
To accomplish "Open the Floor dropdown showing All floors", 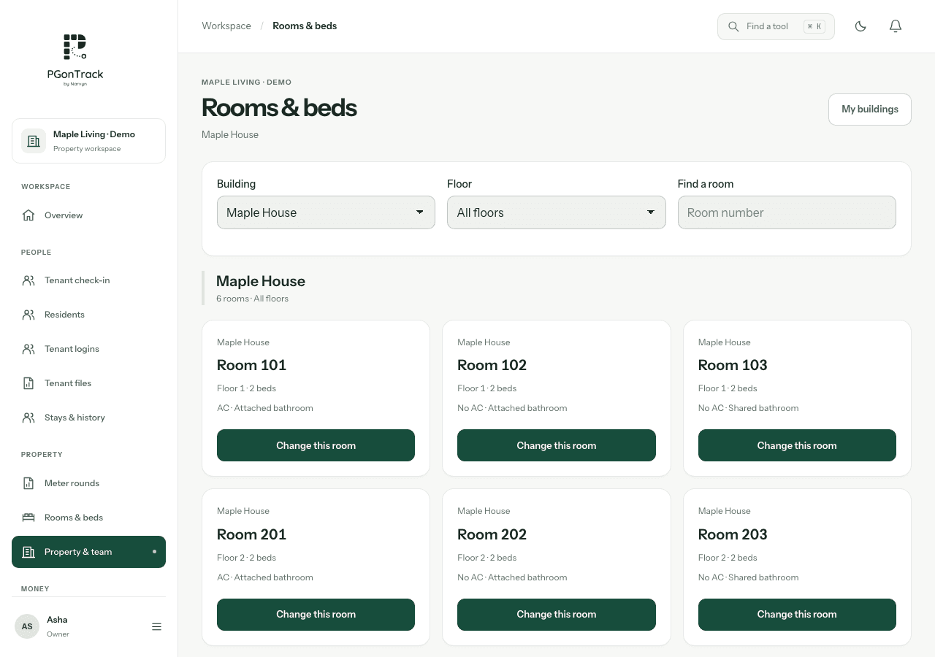I will (x=557, y=212).
